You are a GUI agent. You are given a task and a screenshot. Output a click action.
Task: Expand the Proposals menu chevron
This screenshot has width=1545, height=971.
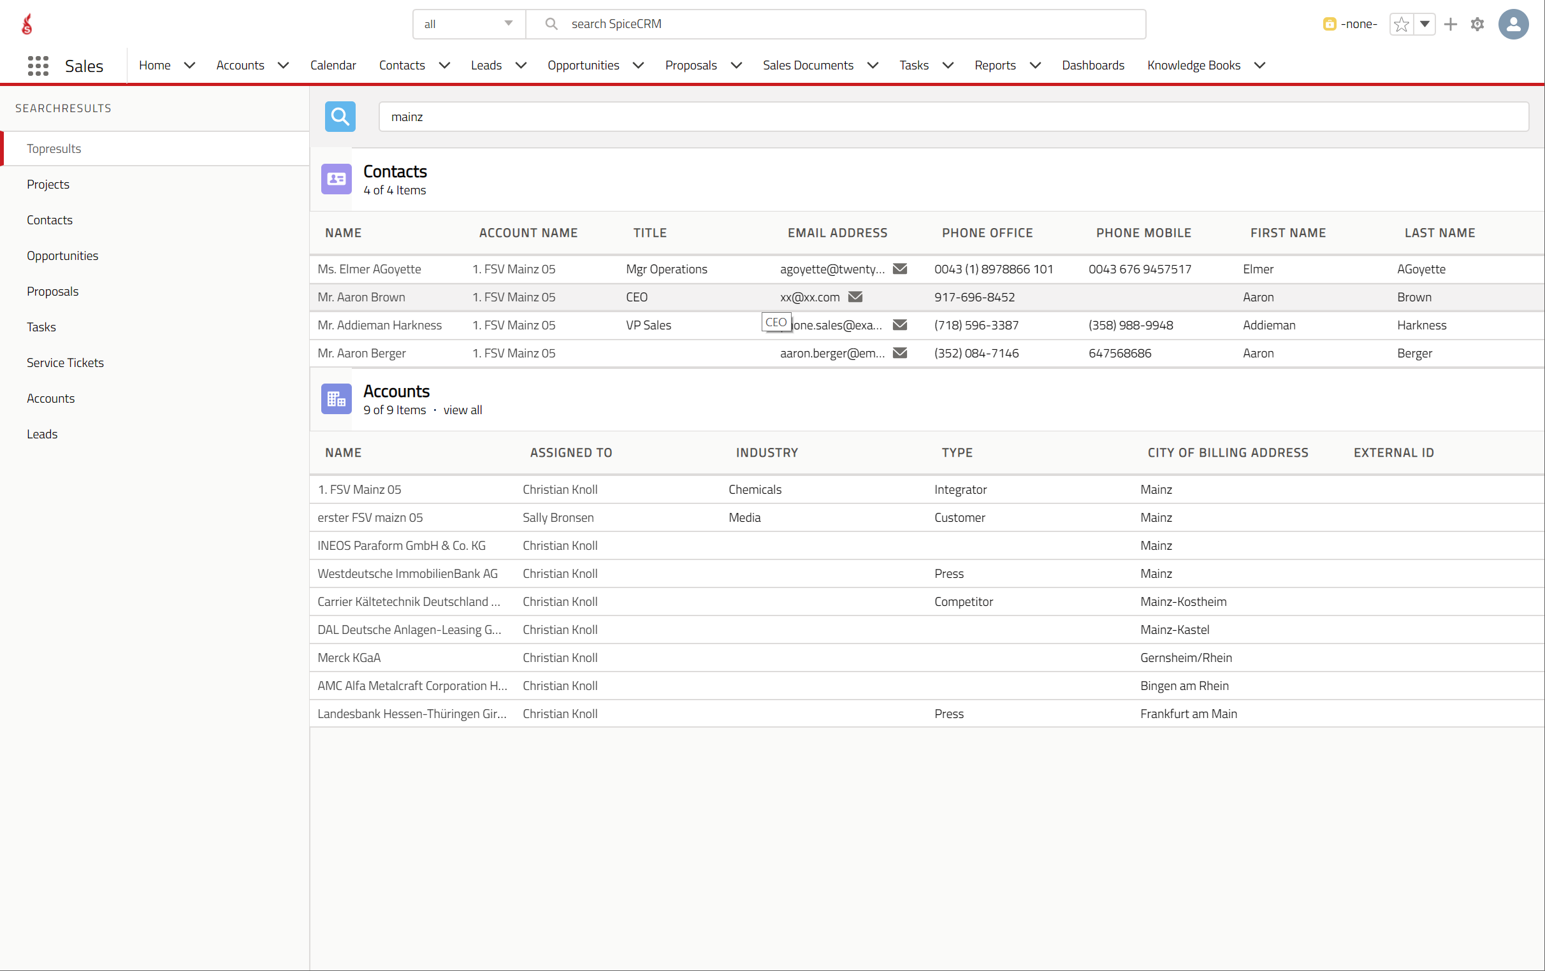[736, 66]
